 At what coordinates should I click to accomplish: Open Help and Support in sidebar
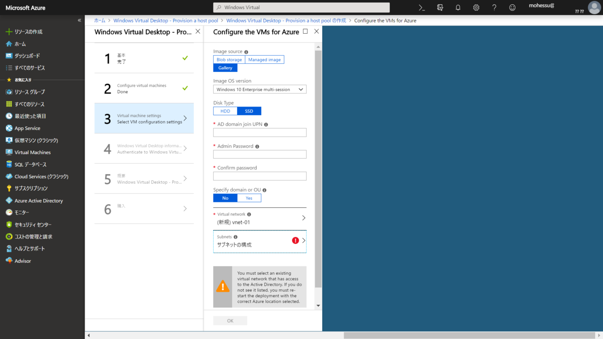tap(30, 249)
